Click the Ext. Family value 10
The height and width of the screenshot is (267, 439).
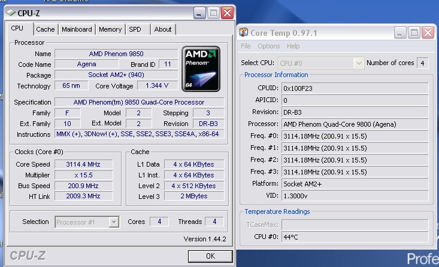point(67,124)
